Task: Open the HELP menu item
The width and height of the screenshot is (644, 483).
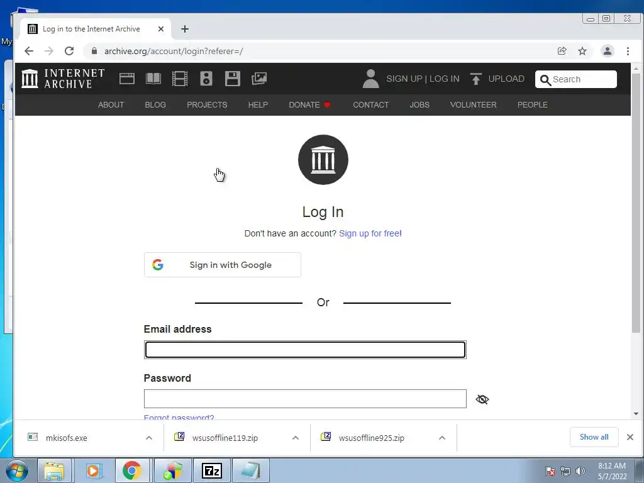Action: (258, 105)
